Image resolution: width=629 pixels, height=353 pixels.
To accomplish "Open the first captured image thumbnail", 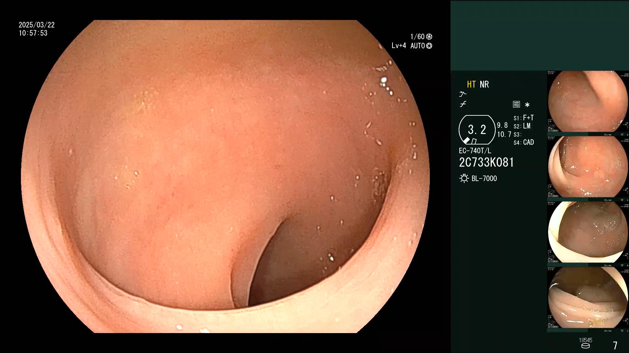I will 588,102.
